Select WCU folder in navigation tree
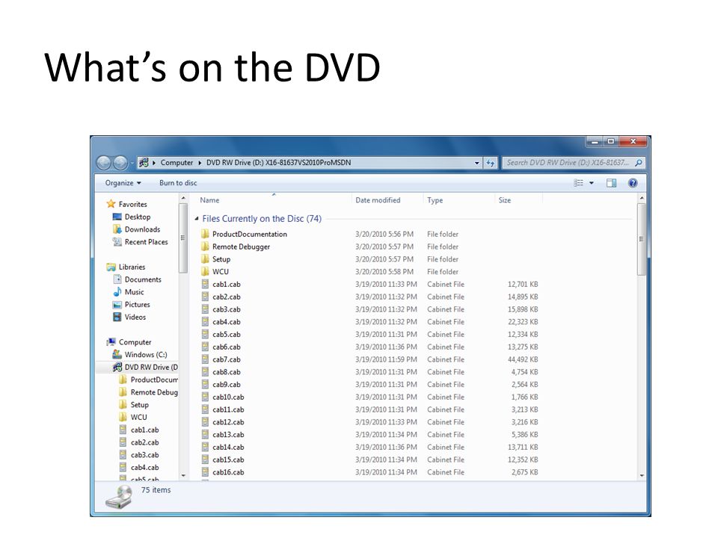The width and height of the screenshot is (718, 538). coord(138,417)
